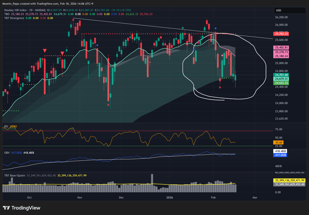Click the yellow 35,399,136,359,471.99 volume tag

289,180
